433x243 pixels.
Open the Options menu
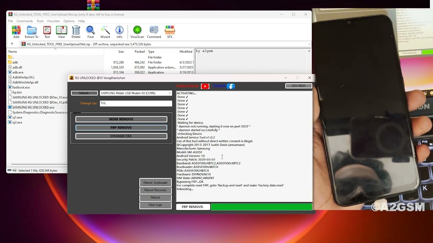[x=69, y=21]
